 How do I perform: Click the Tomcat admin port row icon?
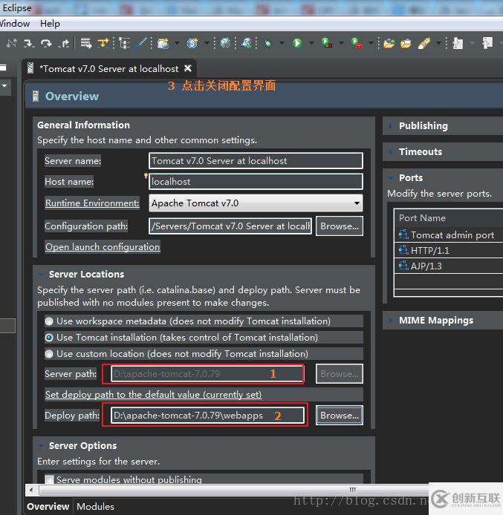(x=403, y=234)
